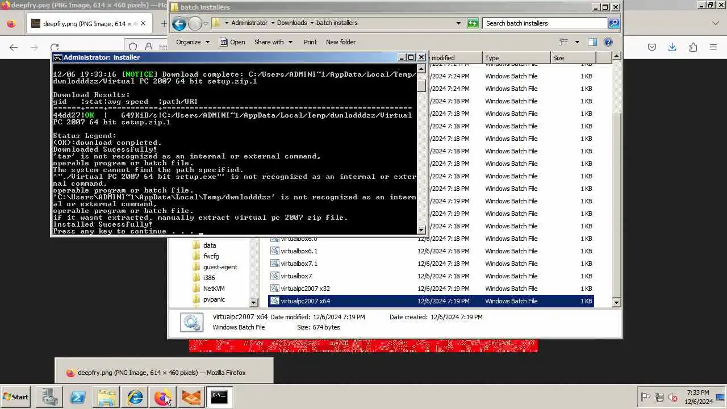The width and height of the screenshot is (727, 409).
Task: Click the Firefox back arrow
Action: point(14,47)
